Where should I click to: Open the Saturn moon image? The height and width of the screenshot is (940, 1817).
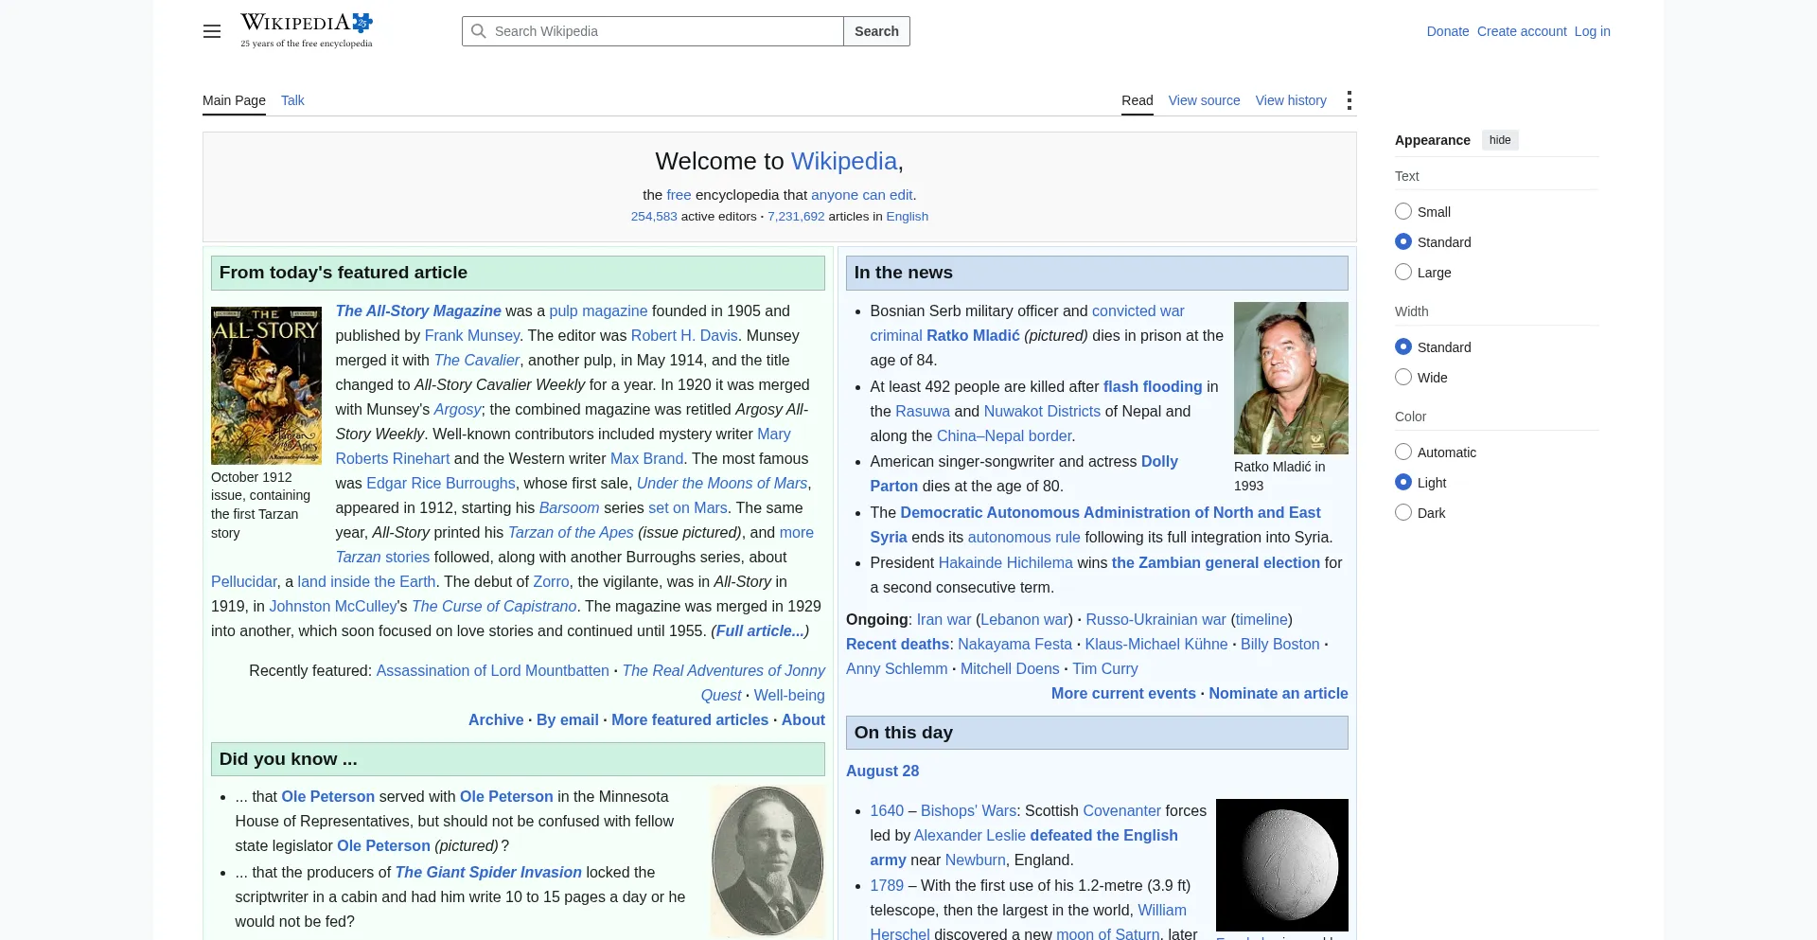point(1282,865)
